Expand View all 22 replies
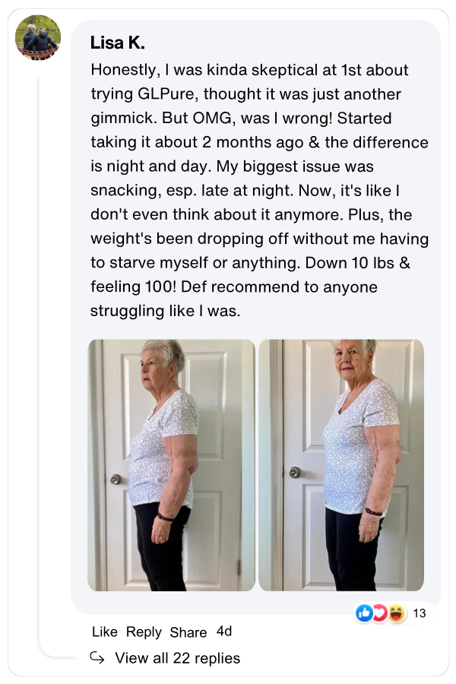Image resolution: width=456 pixels, height=684 pixels. point(177,657)
